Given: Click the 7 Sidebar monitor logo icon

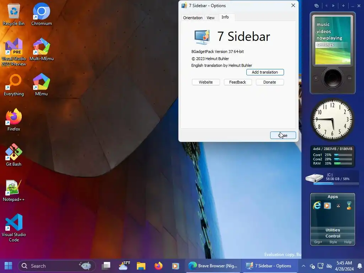Looking at the screenshot, I should (202, 37).
